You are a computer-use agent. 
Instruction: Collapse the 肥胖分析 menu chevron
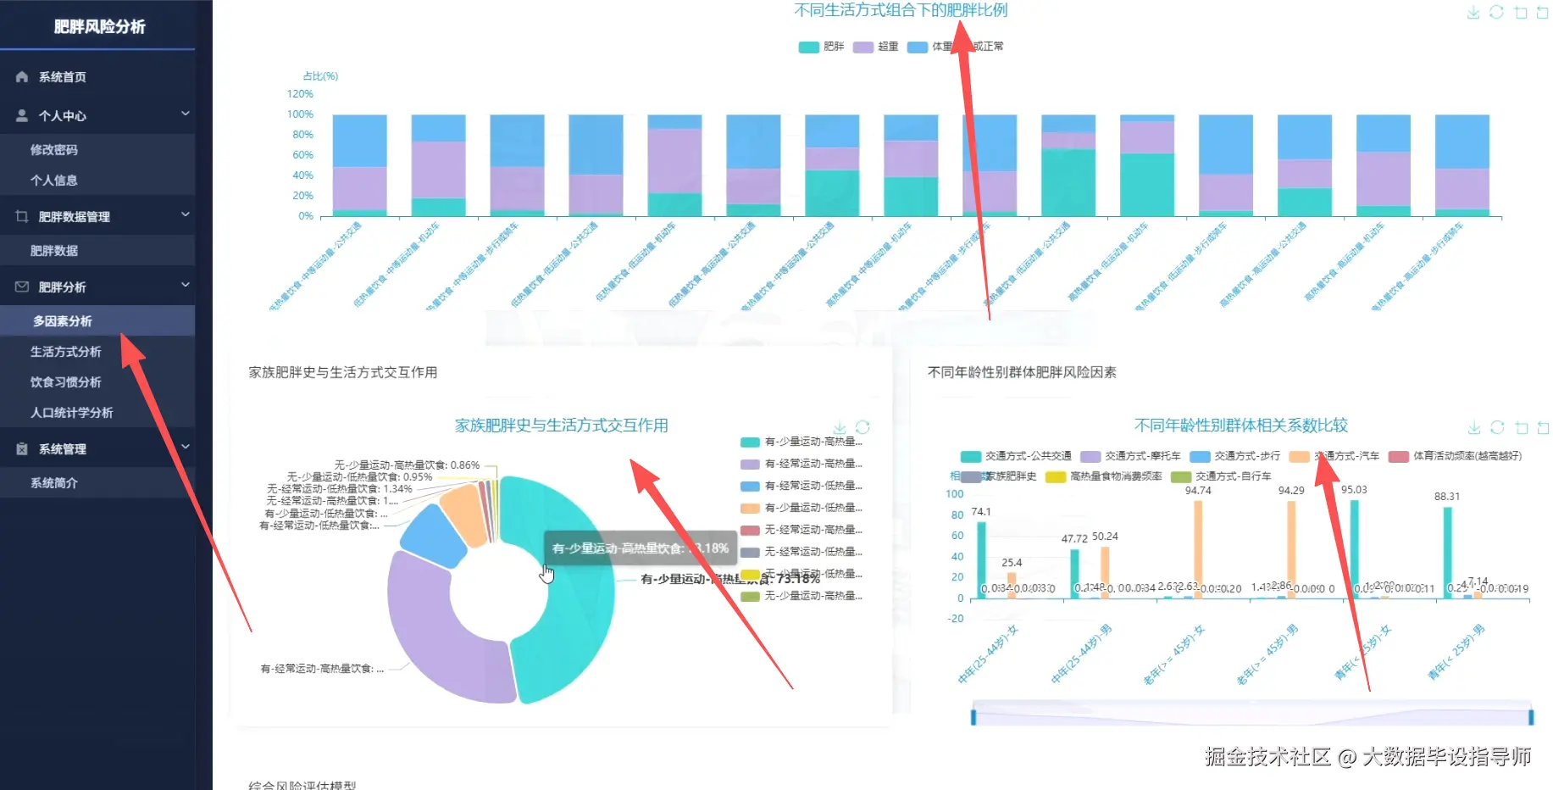point(185,286)
